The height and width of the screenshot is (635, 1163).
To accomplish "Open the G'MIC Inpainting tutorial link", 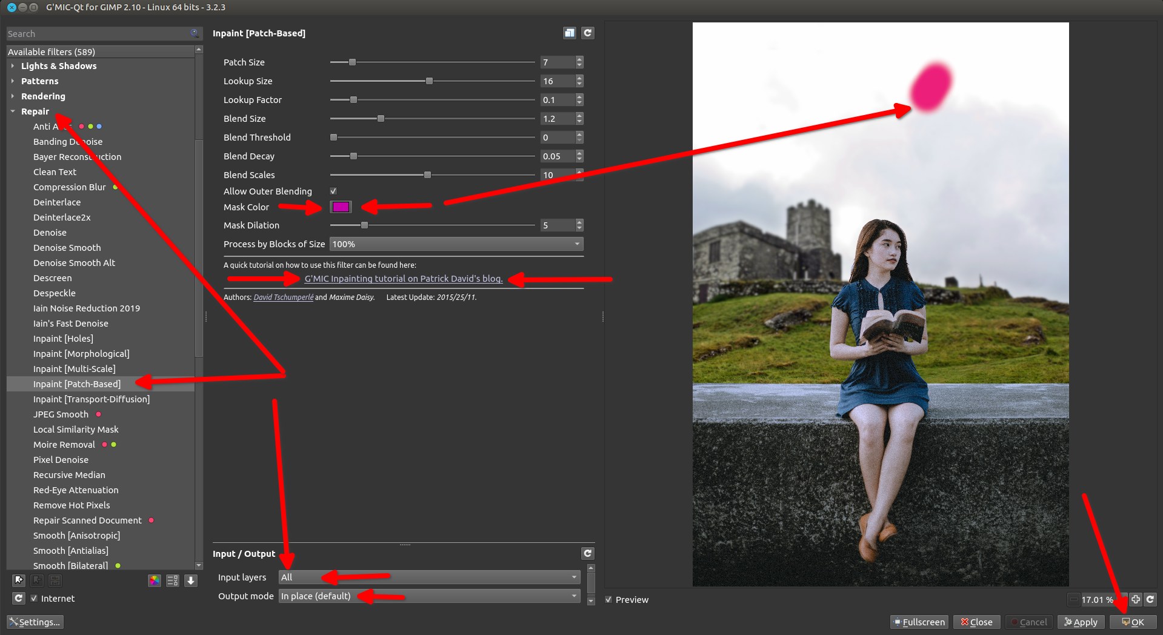I will click(404, 279).
